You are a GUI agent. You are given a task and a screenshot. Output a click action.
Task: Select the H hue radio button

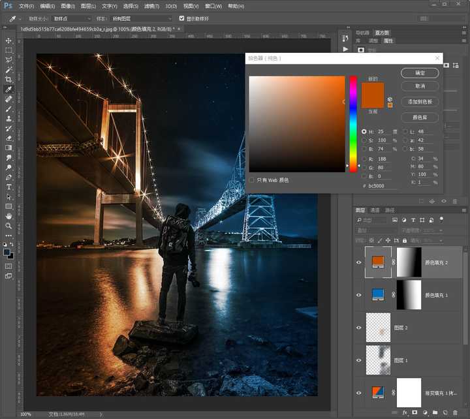click(x=364, y=132)
